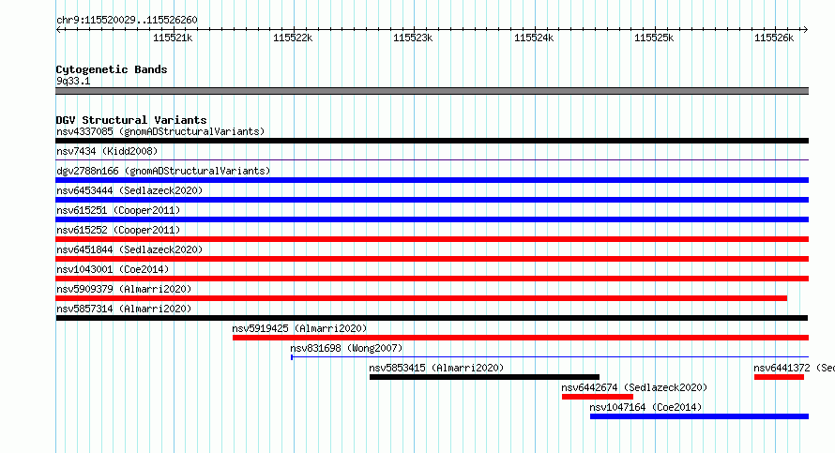Open the nsv6441372 label

794,368
